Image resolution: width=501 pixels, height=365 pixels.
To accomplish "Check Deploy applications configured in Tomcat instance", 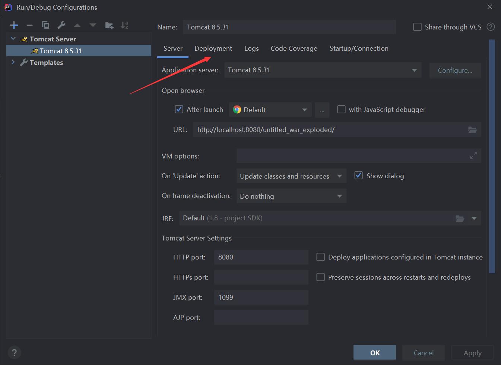I will click(320, 257).
